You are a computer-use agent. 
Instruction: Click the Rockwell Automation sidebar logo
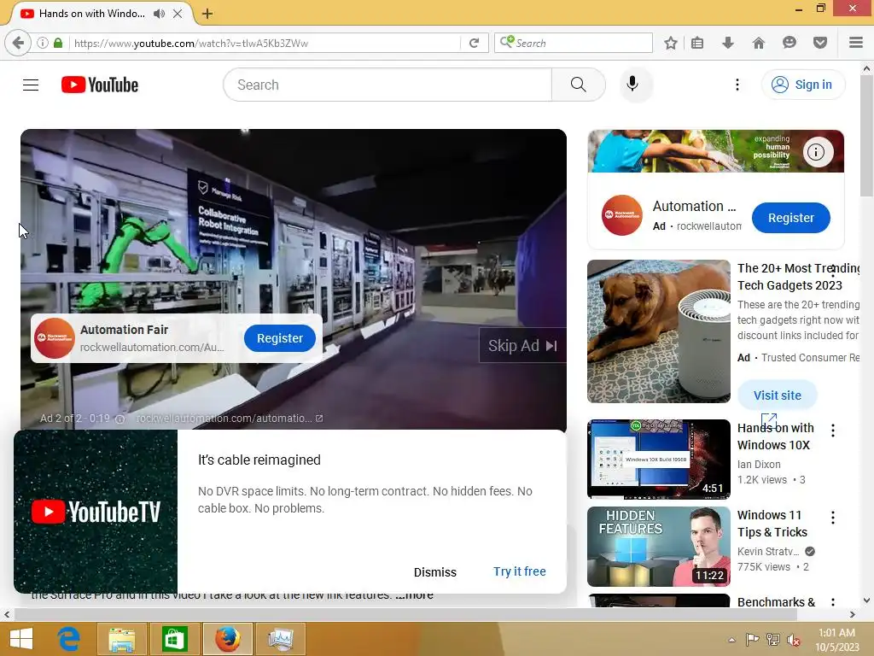(x=622, y=215)
